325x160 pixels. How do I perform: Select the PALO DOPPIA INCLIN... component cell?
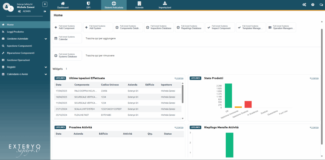[x=86, y=91]
